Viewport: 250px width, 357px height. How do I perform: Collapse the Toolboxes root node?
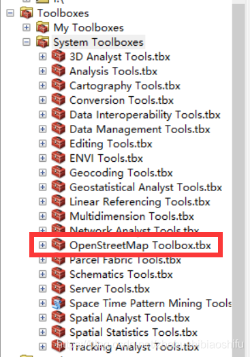tap(10, 13)
